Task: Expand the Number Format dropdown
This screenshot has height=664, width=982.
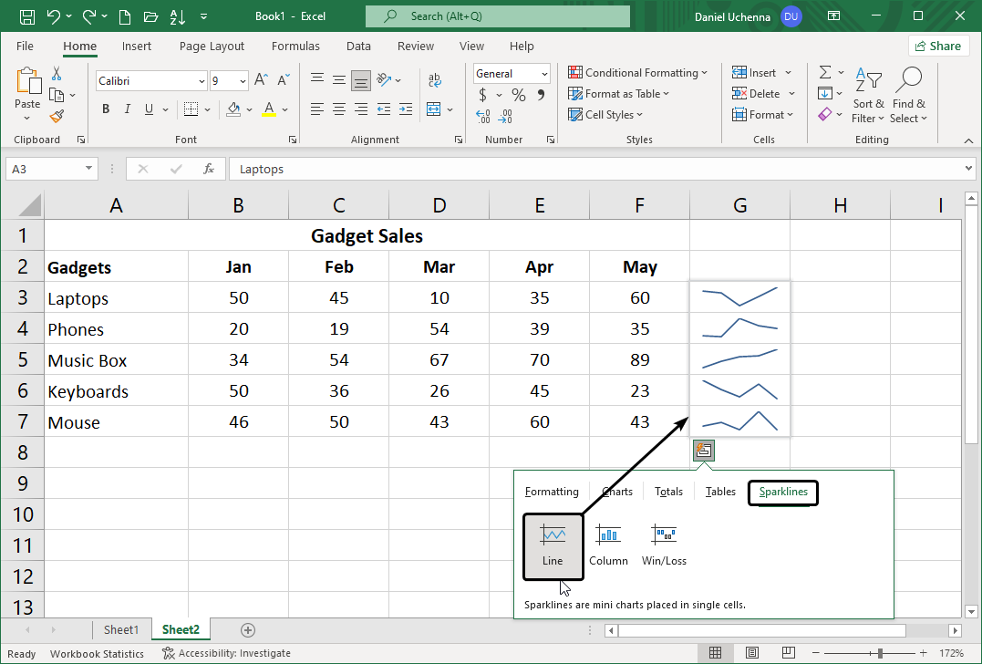Action: tap(543, 73)
